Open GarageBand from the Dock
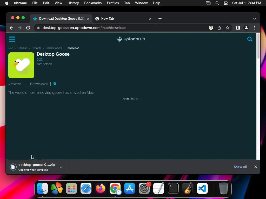This screenshot has height=199, width=266. [188, 188]
